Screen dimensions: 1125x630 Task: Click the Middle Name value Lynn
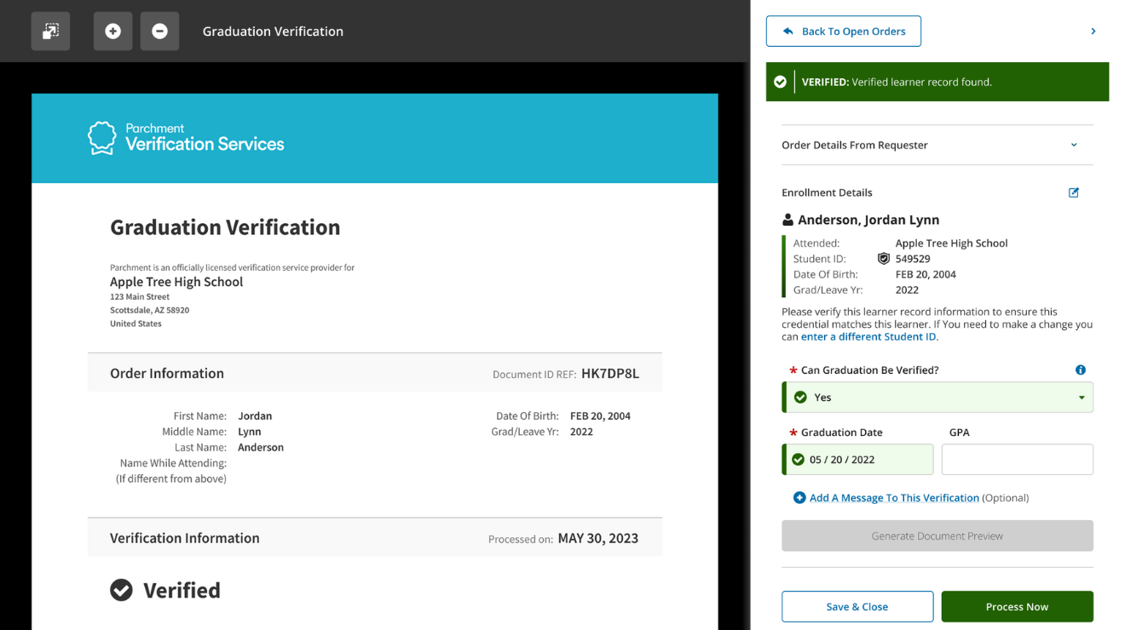click(x=250, y=432)
